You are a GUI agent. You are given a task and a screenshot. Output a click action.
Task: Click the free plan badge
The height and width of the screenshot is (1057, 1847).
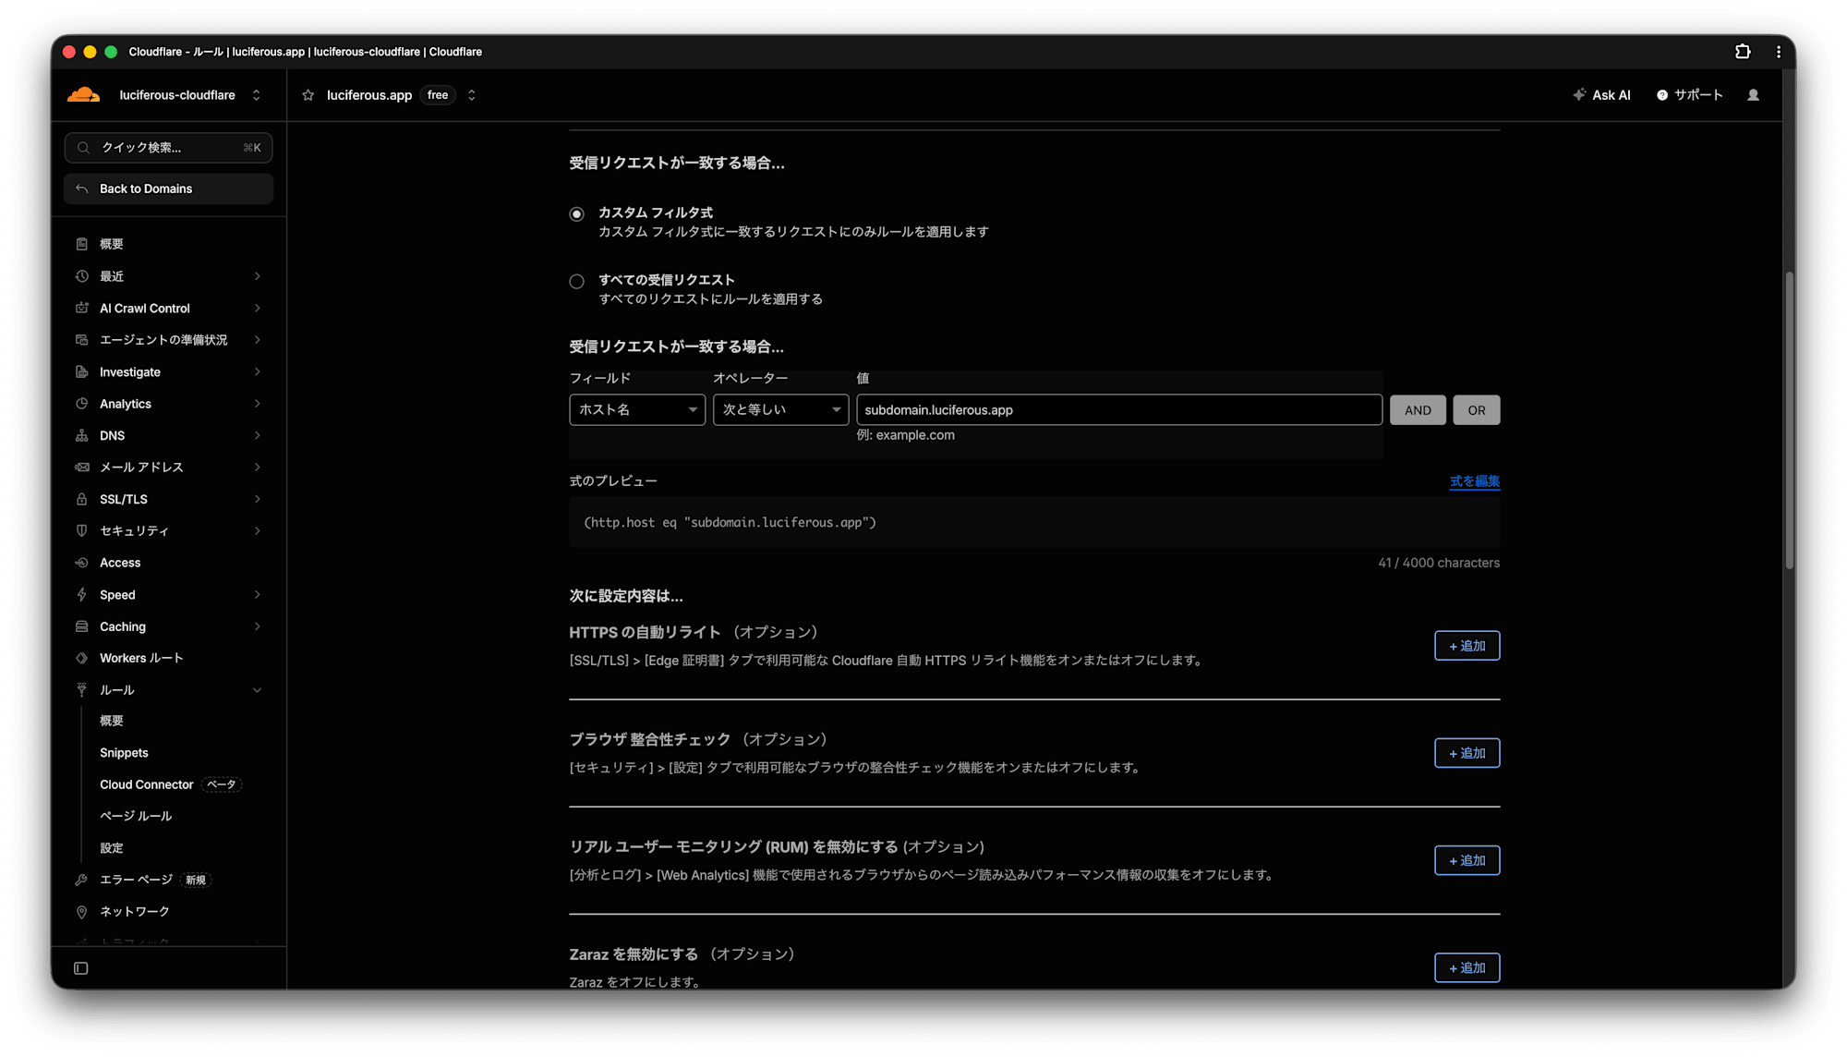click(438, 95)
